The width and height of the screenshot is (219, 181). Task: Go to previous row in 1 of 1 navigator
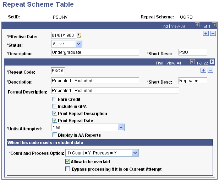(x=197, y=25)
